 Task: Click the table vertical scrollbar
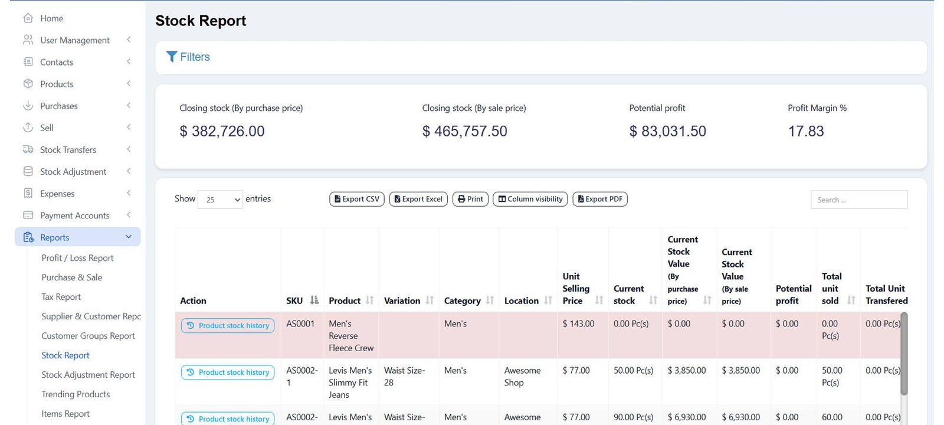904,354
